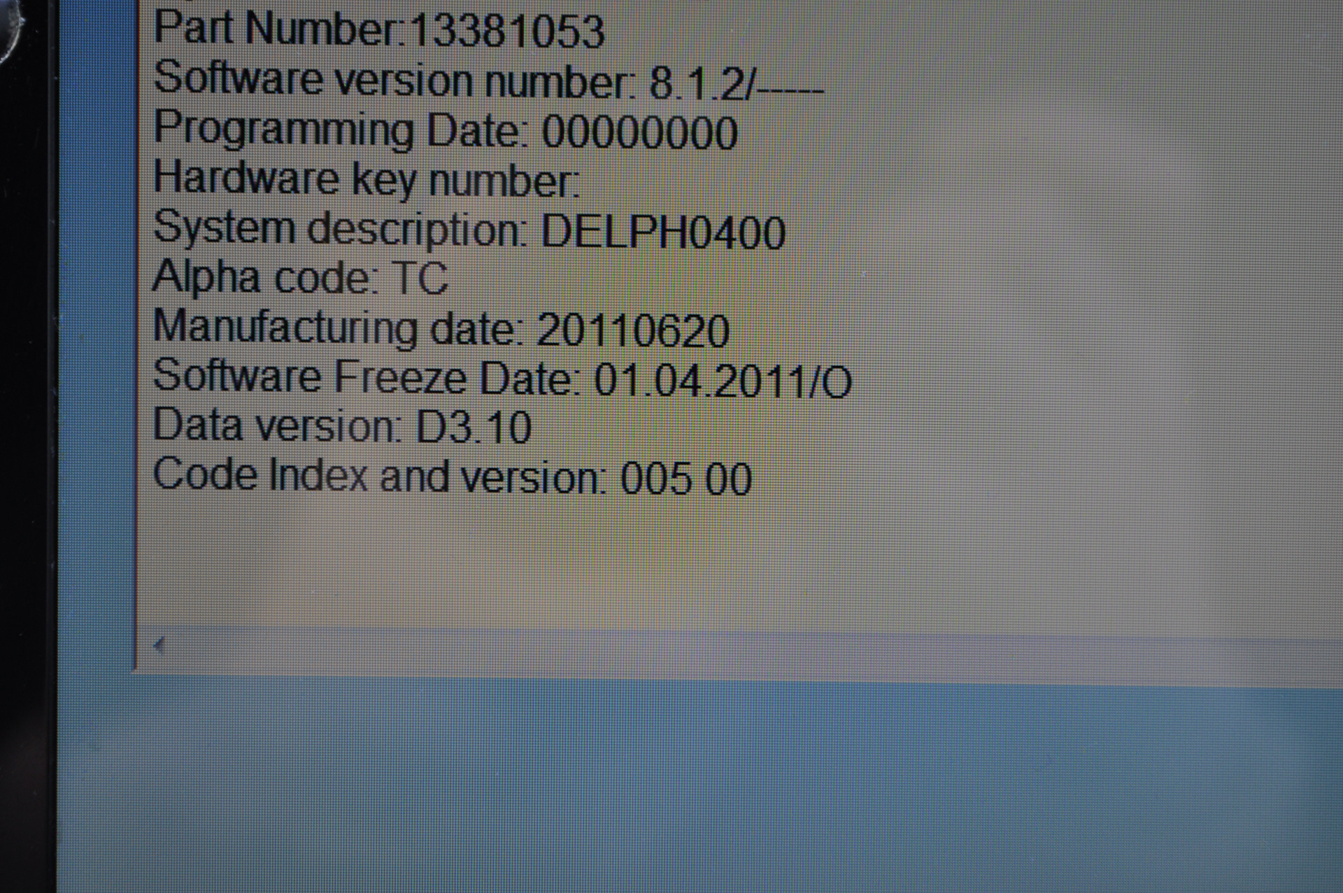Viewport: 1343px width, 893px height.
Task: Select the part number value 13381053
Action: (x=506, y=31)
